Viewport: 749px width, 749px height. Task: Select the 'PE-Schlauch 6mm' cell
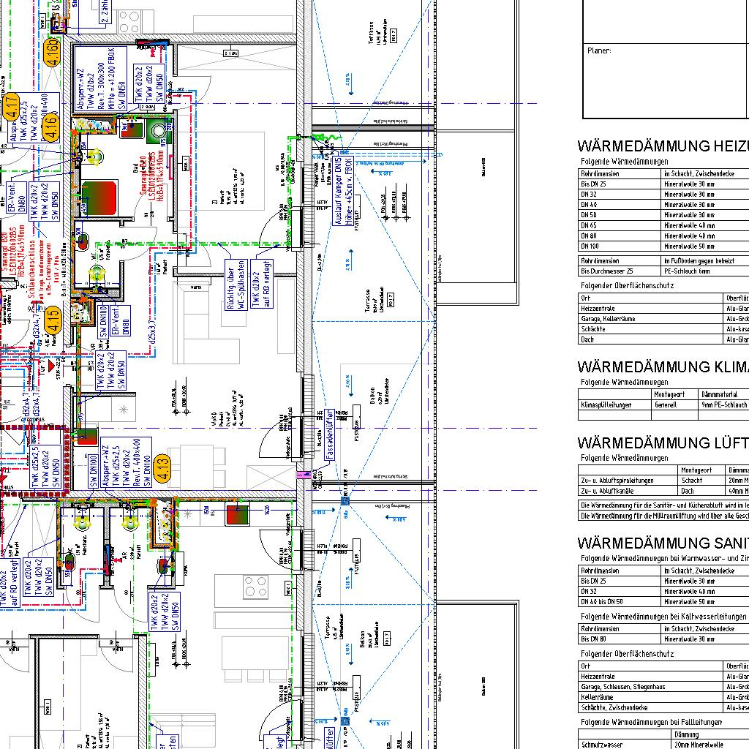705,271
